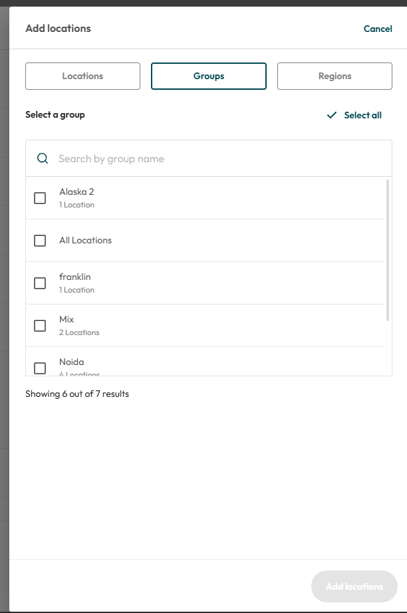The image size is (407, 613).
Task: Select the Groups tab
Action: pyautogui.click(x=209, y=76)
